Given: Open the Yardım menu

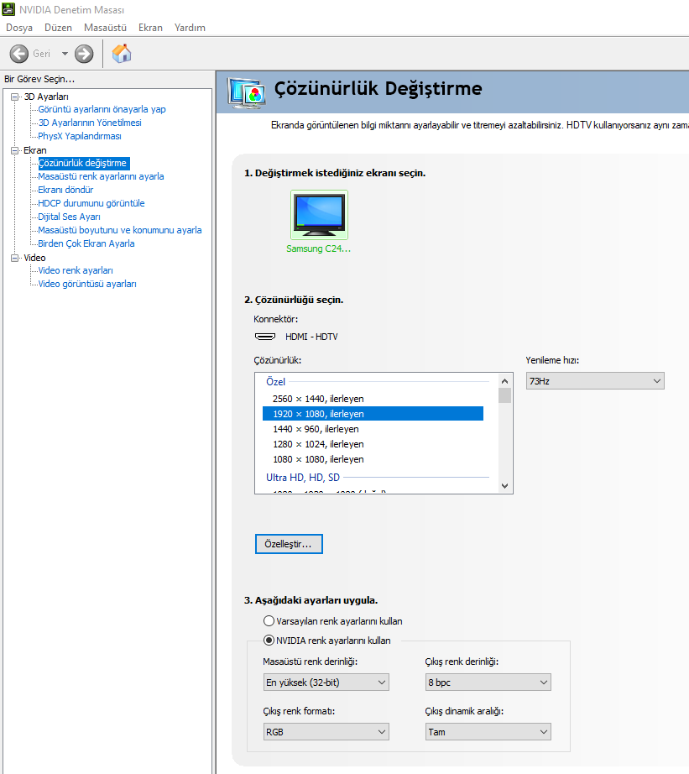Looking at the screenshot, I should tap(190, 28).
